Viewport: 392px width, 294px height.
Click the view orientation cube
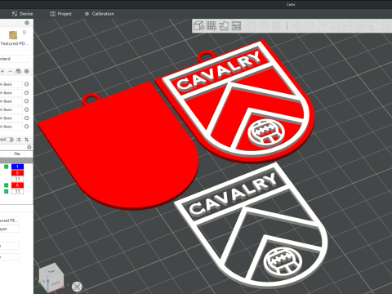(x=51, y=277)
